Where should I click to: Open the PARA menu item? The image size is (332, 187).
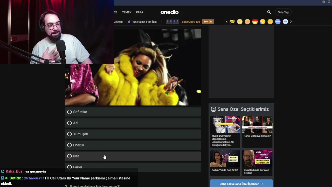click(140, 12)
